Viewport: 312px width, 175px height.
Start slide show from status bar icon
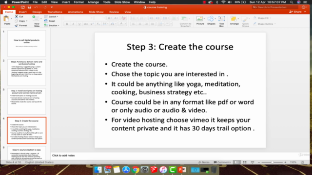(253, 162)
